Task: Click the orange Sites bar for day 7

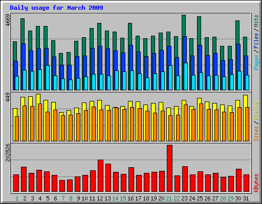Action: 63,128
